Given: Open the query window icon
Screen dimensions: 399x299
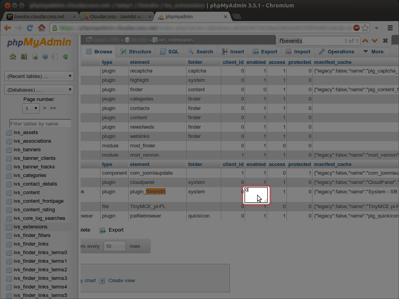Looking at the screenshot, I should coord(35,57).
